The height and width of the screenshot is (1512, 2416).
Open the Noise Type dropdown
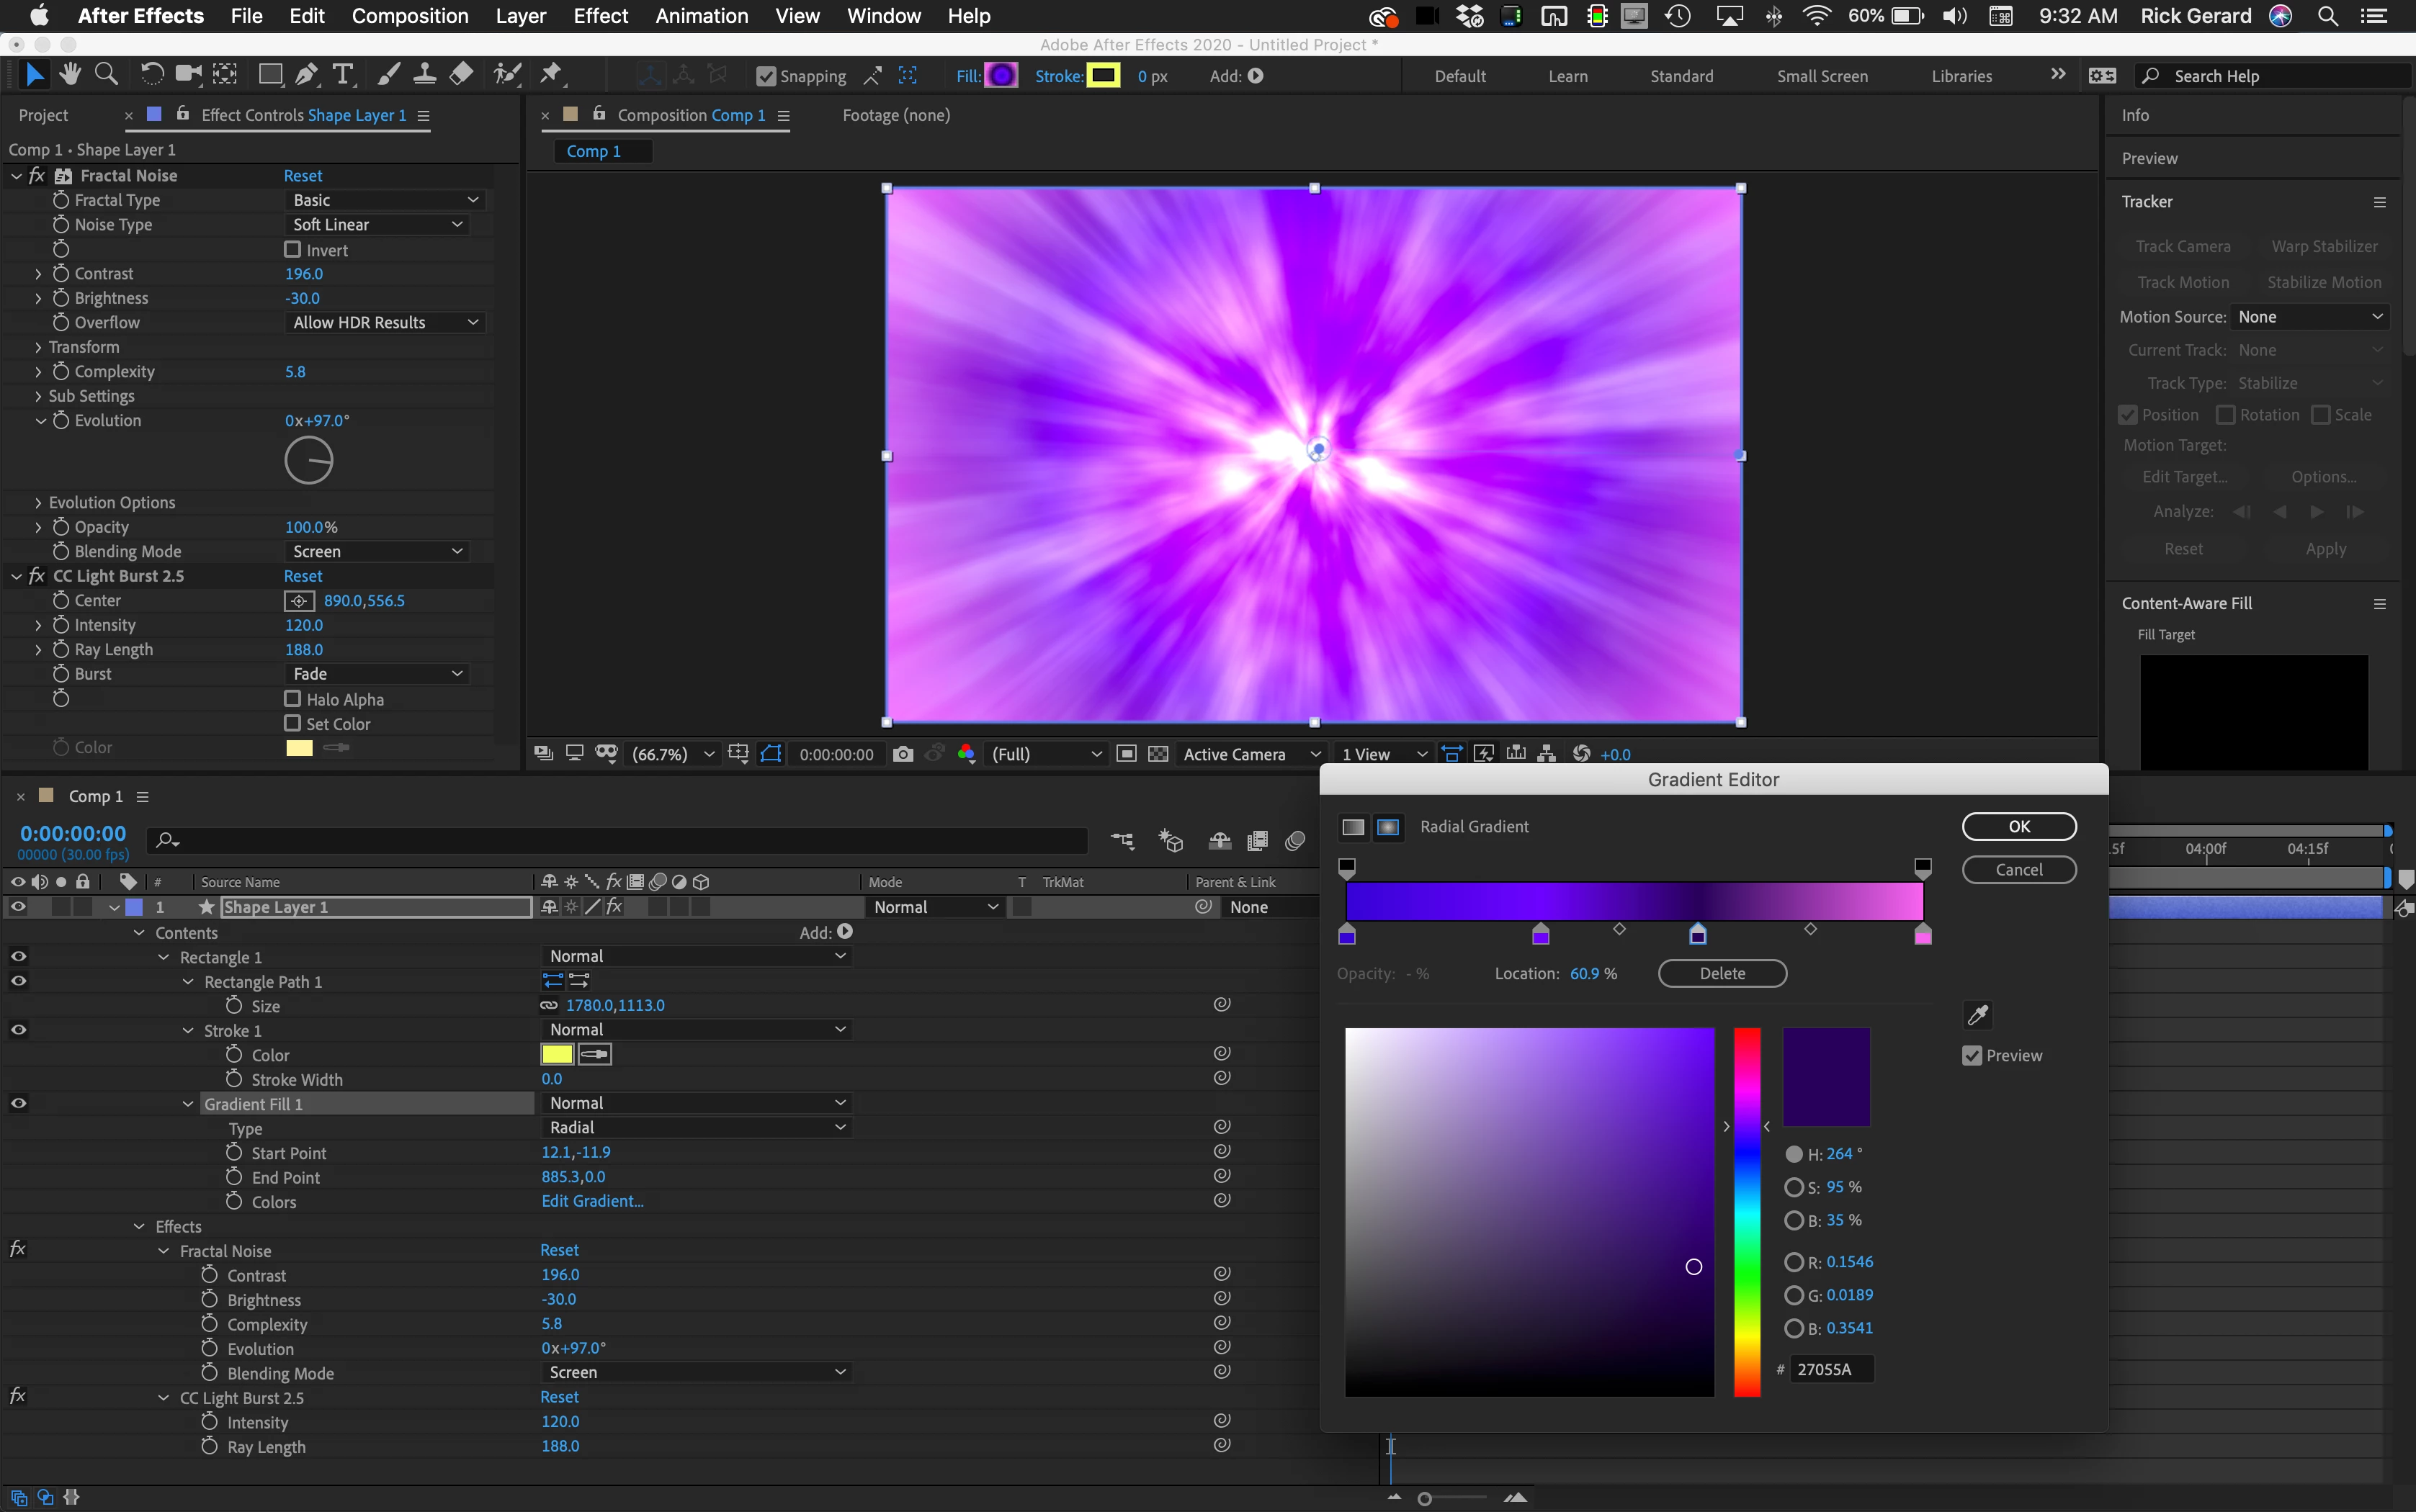coord(377,225)
